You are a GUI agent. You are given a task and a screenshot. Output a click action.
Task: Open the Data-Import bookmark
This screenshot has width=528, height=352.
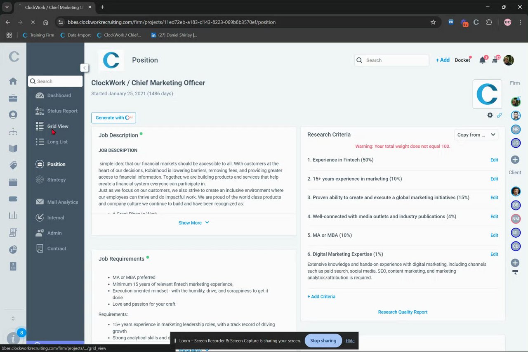click(75, 35)
